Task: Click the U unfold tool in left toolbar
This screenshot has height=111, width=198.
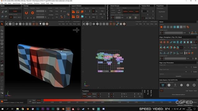Action: (x=2, y=40)
